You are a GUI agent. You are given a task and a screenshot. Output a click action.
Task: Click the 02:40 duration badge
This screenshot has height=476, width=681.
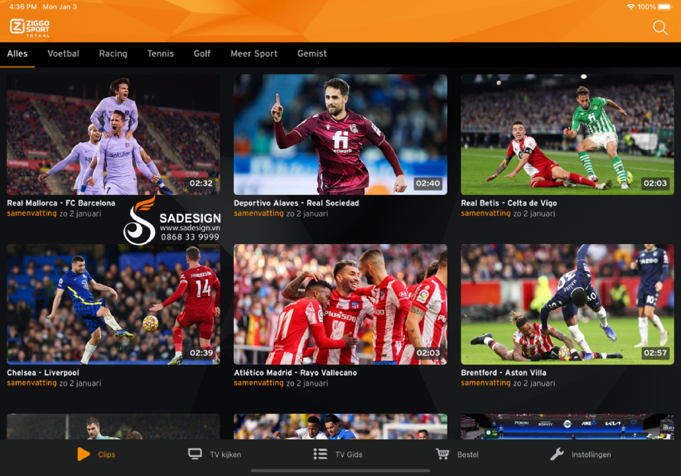[x=428, y=183]
